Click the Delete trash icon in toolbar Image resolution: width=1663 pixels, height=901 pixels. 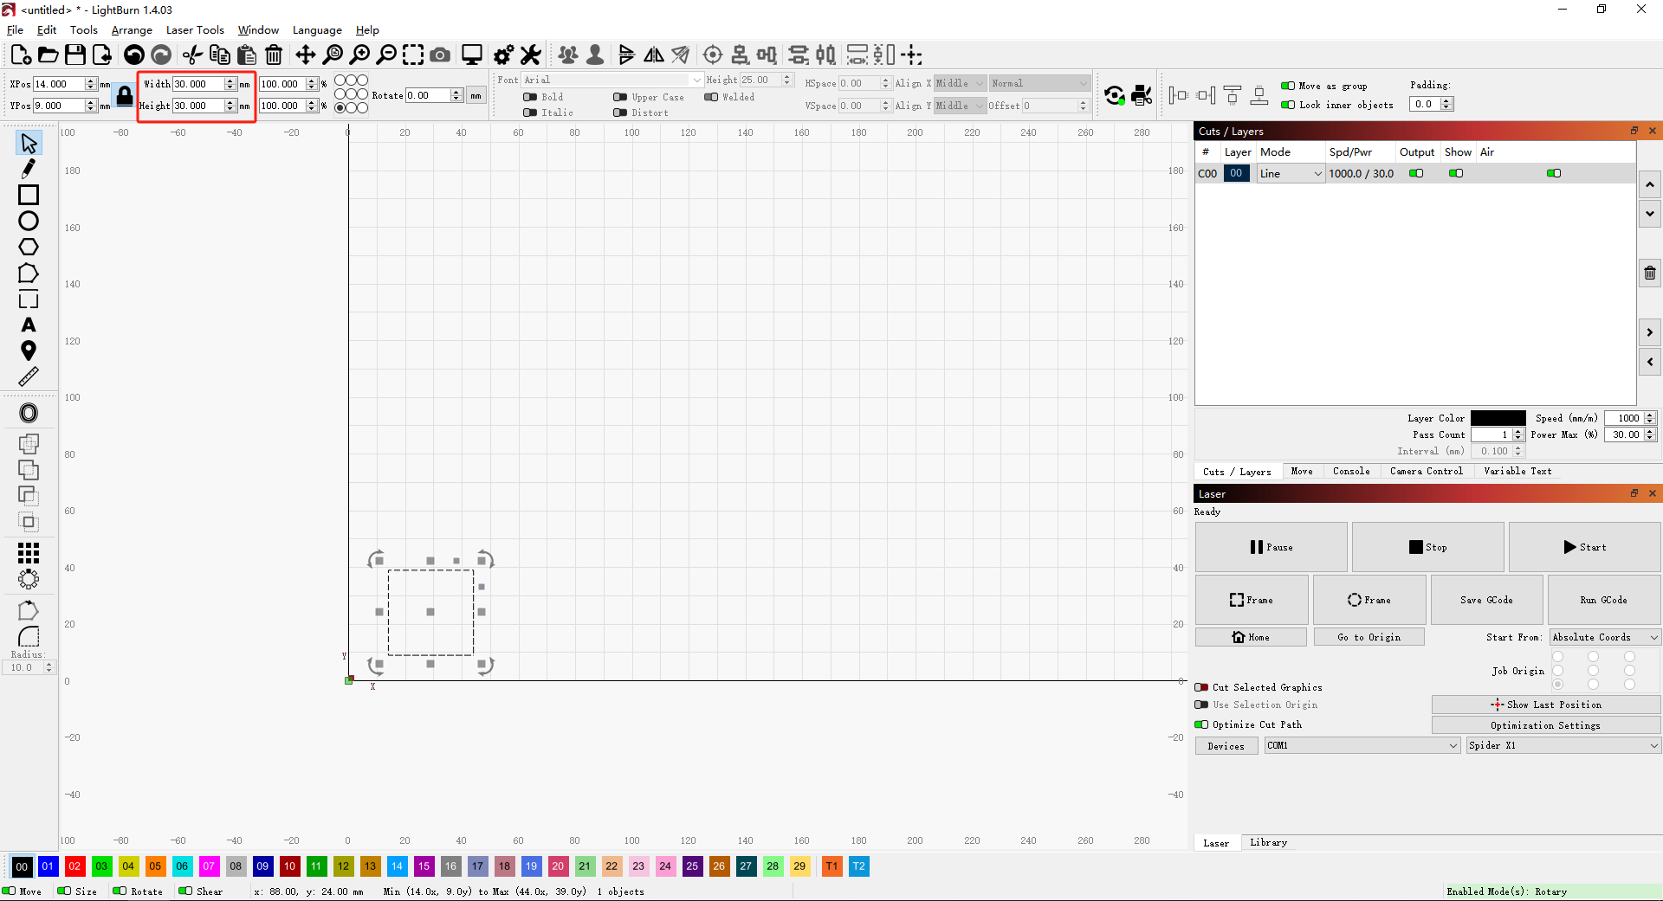(x=274, y=55)
